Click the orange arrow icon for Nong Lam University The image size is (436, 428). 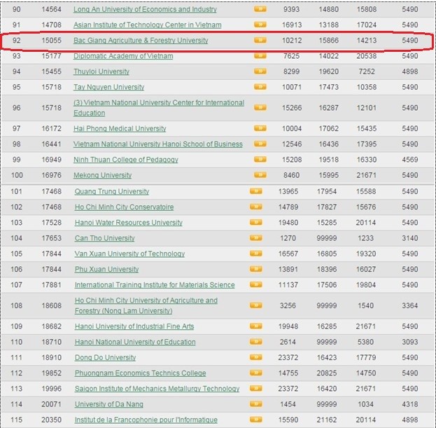pyautogui.click(x=256, y=305)
